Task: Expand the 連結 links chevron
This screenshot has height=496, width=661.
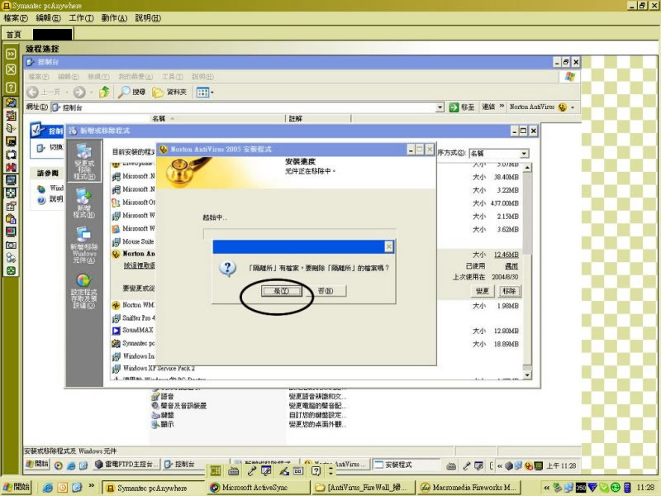Action: pyautogui.click(x=502, y=107)
